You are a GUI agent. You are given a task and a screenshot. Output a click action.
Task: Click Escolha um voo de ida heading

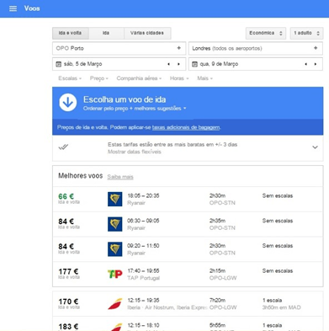pos(125,99)
